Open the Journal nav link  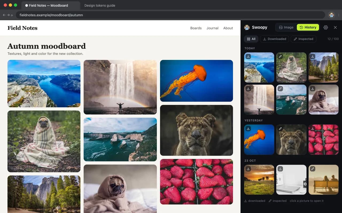tap(212, 28)
